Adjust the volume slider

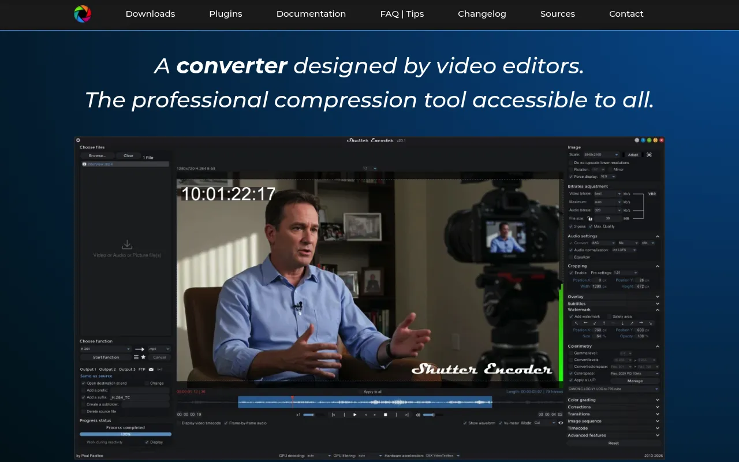pyautogui.click(x=432, y=415)
